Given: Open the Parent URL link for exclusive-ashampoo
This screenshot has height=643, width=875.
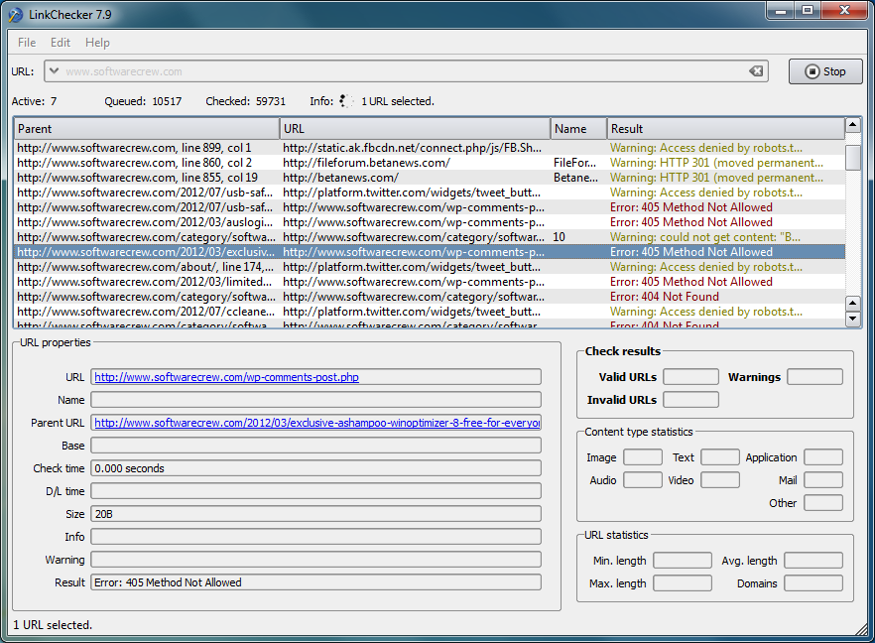Looking at the screenshot, I should pos(315,422).
